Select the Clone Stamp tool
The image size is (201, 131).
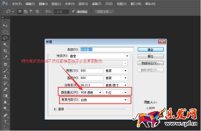click(x=5, y=77)
